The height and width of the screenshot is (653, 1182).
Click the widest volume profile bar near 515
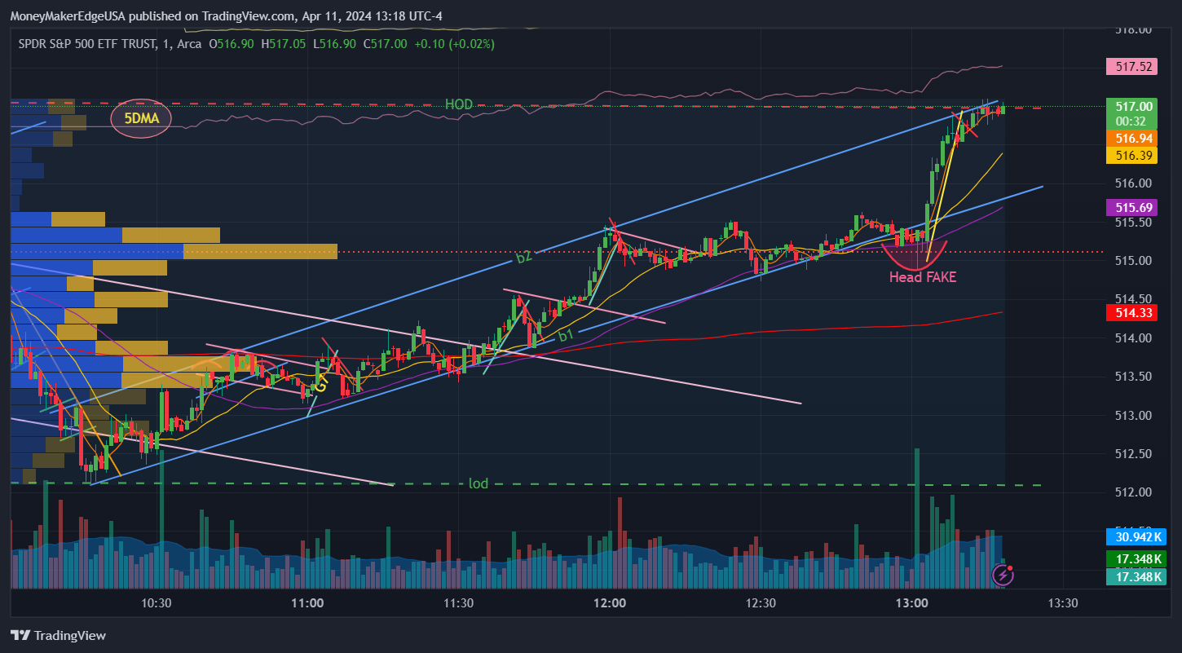coord(174,251)
